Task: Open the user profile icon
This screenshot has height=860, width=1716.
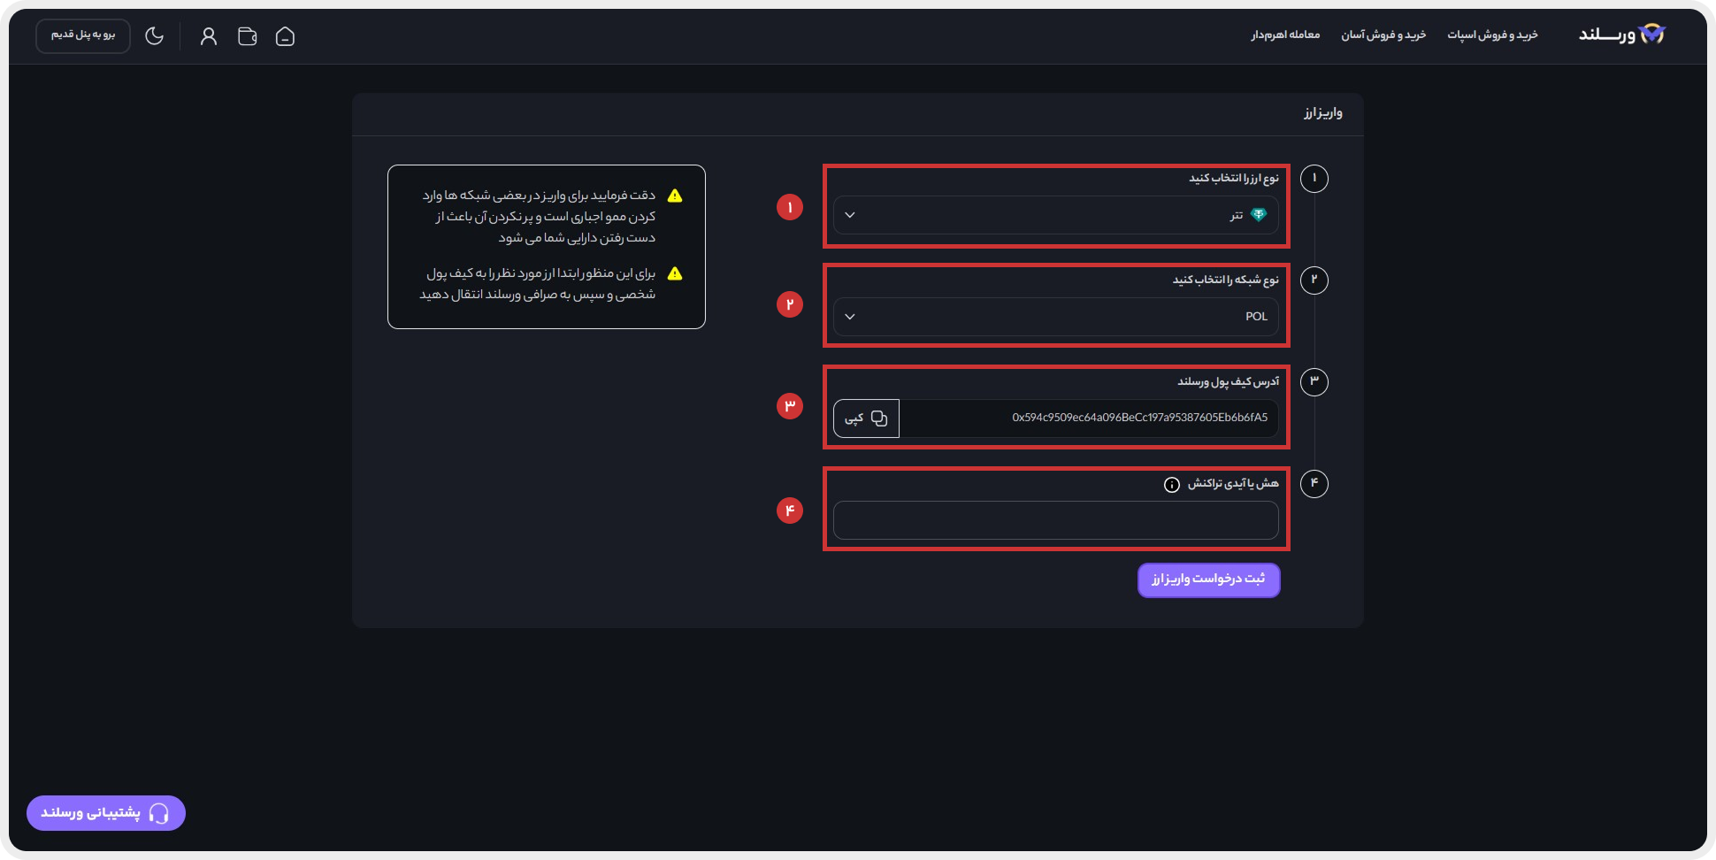Action: pyautogui.click(x=209, y=36)
